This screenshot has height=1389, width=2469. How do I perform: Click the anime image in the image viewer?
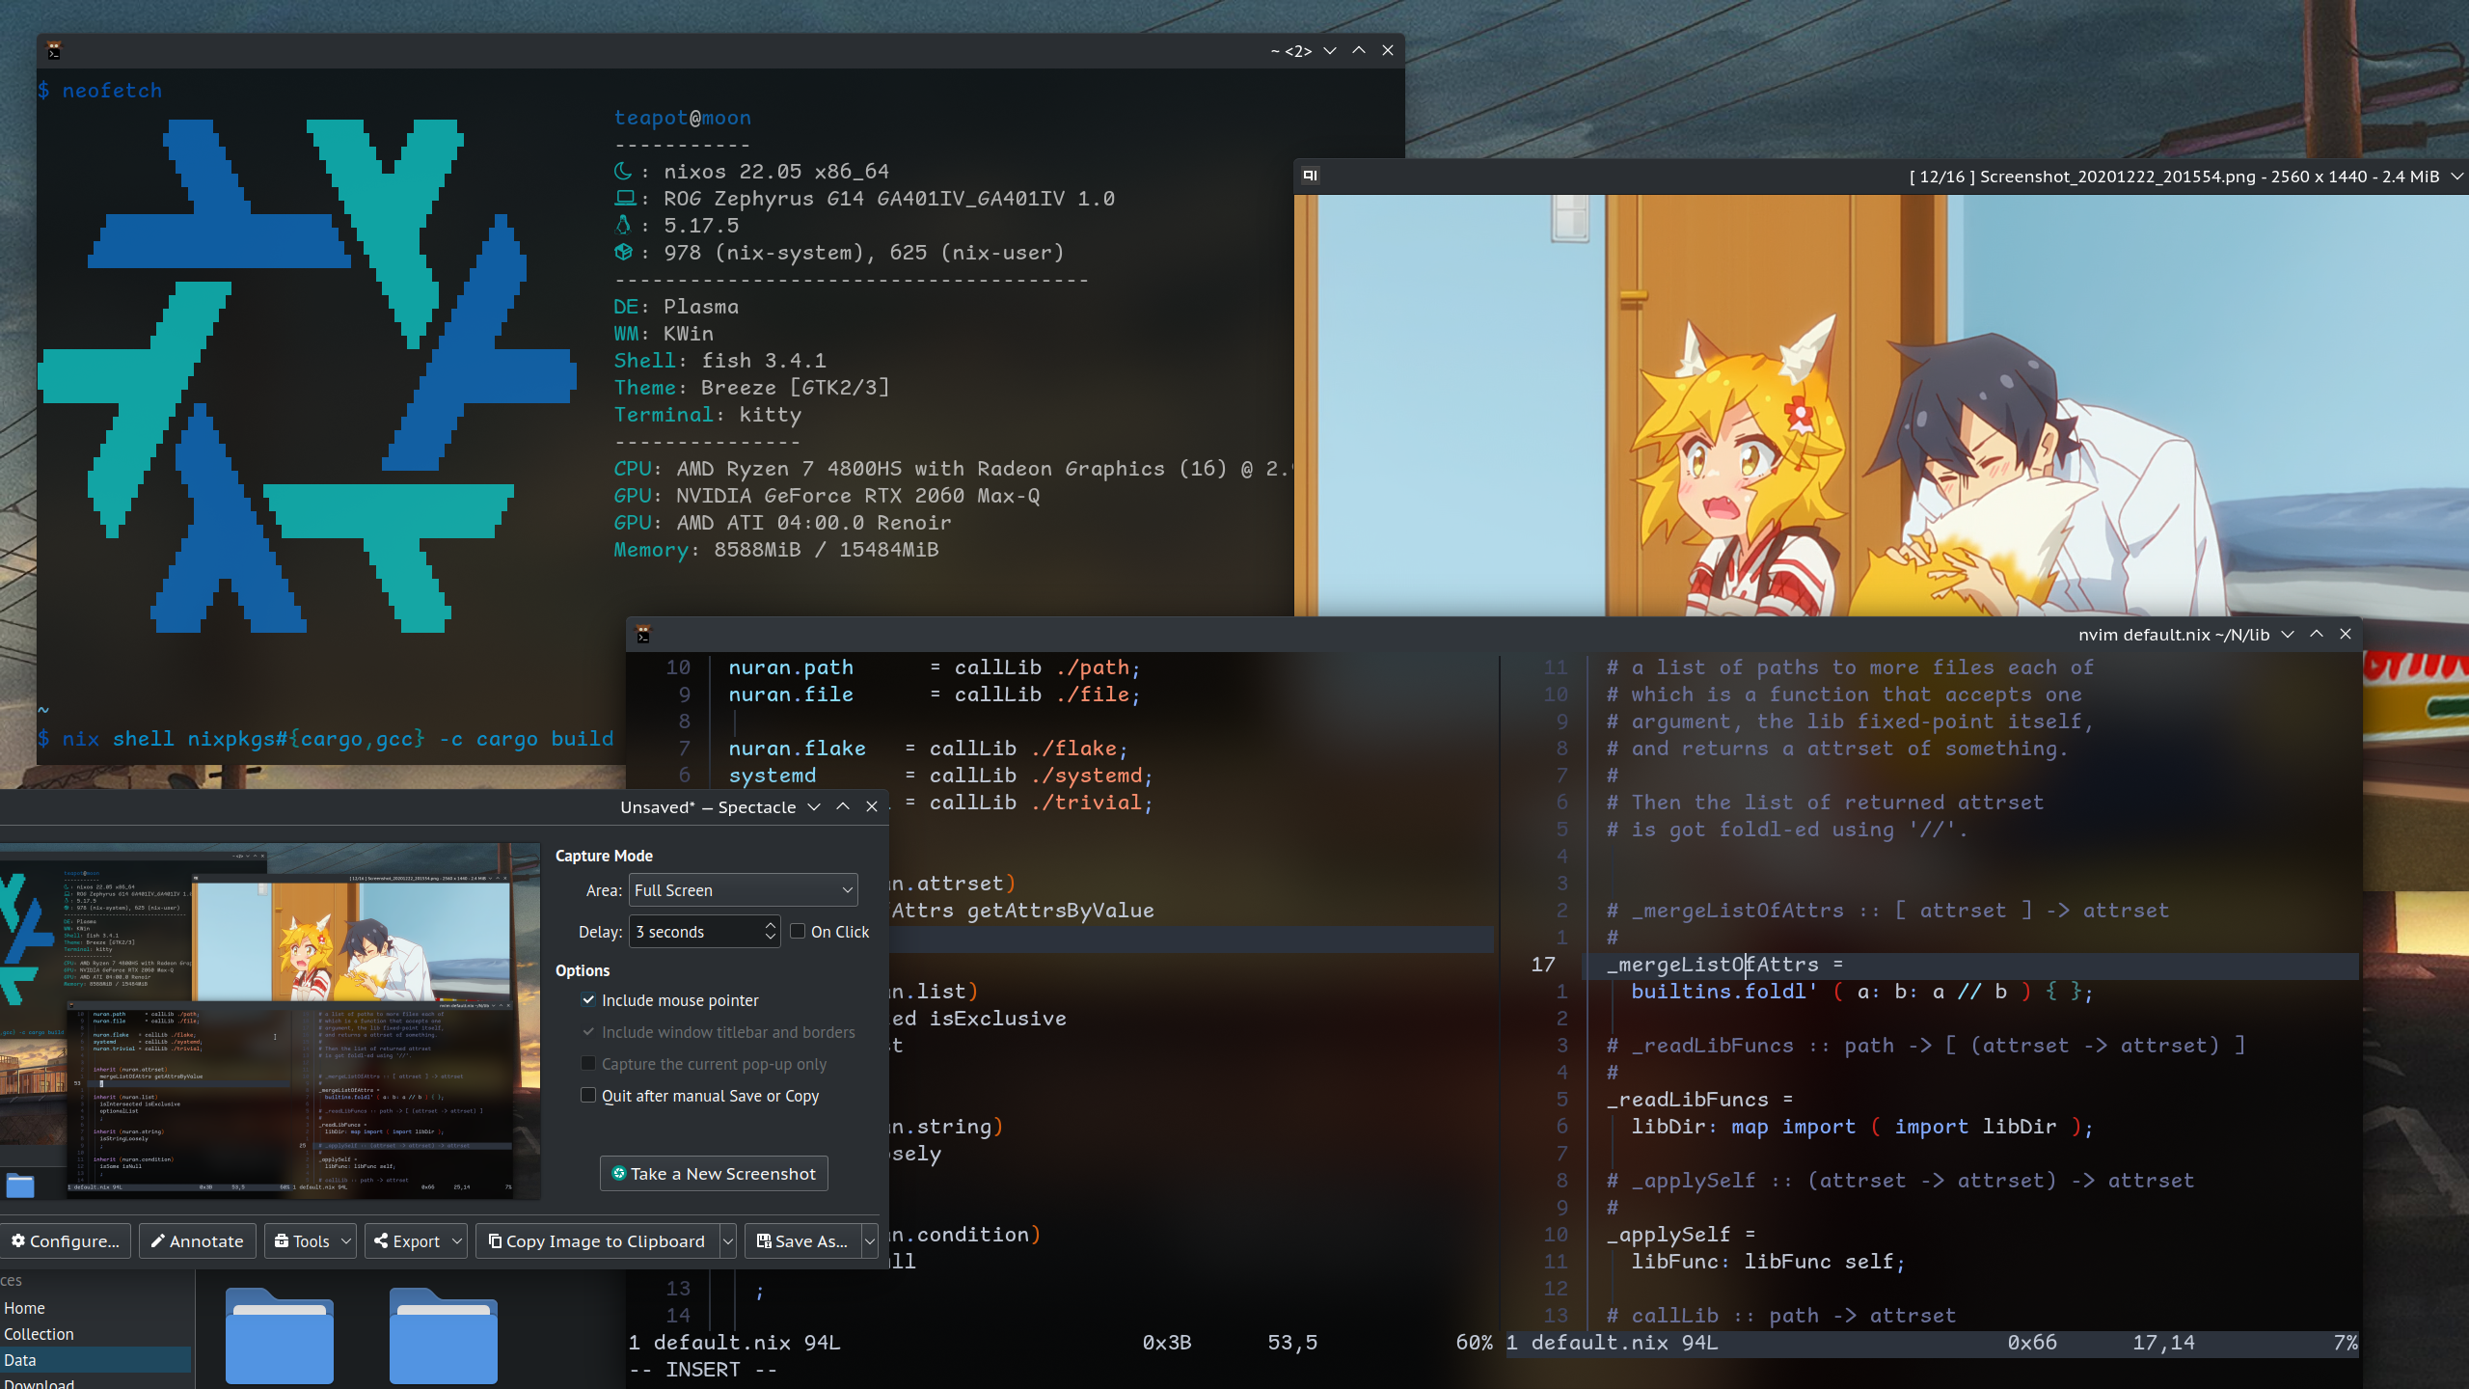[1881, 405]
